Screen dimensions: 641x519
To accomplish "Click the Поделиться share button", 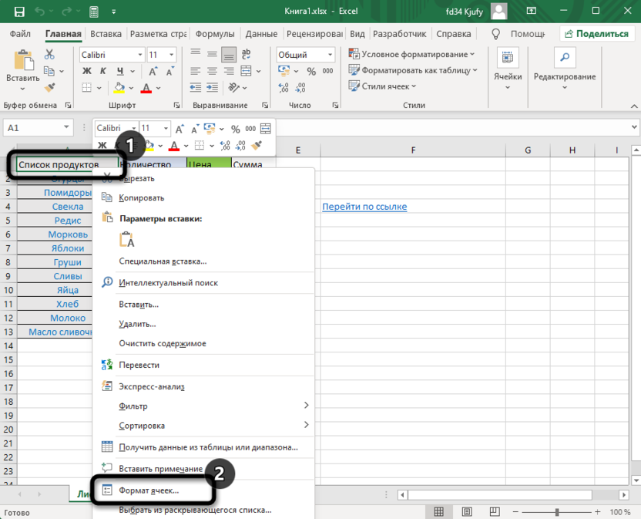I will click(x=595, y=34).
